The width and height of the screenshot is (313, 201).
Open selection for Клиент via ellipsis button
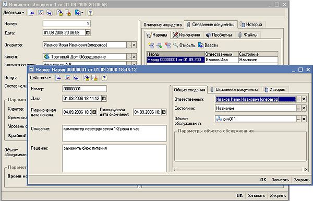coord(129,57)
